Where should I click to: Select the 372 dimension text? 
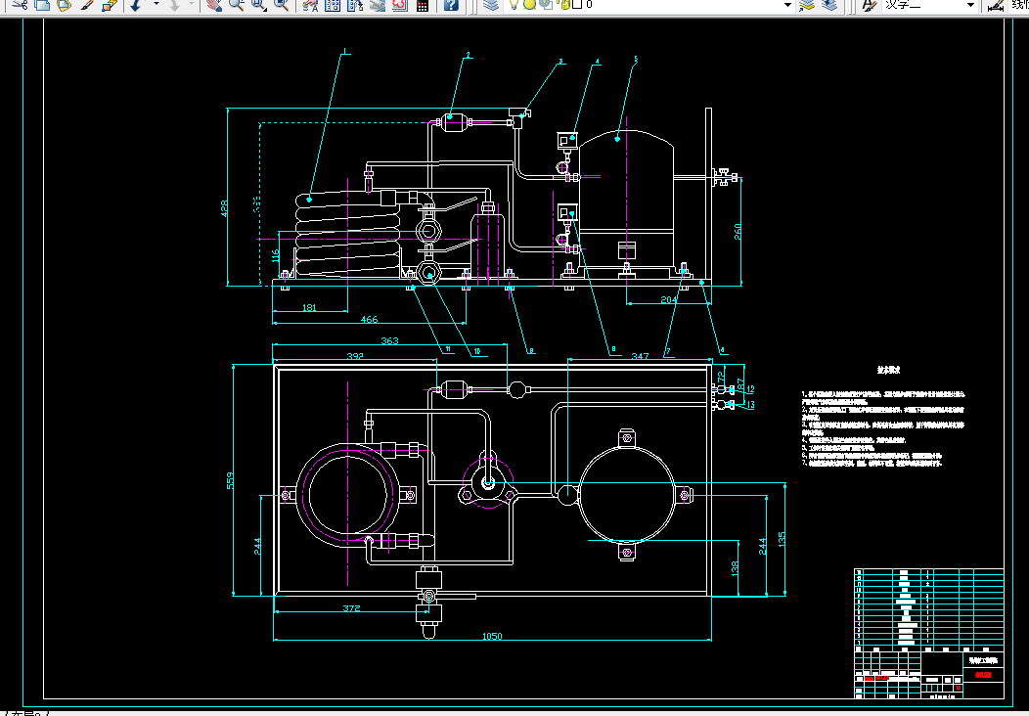click(351, 607)
